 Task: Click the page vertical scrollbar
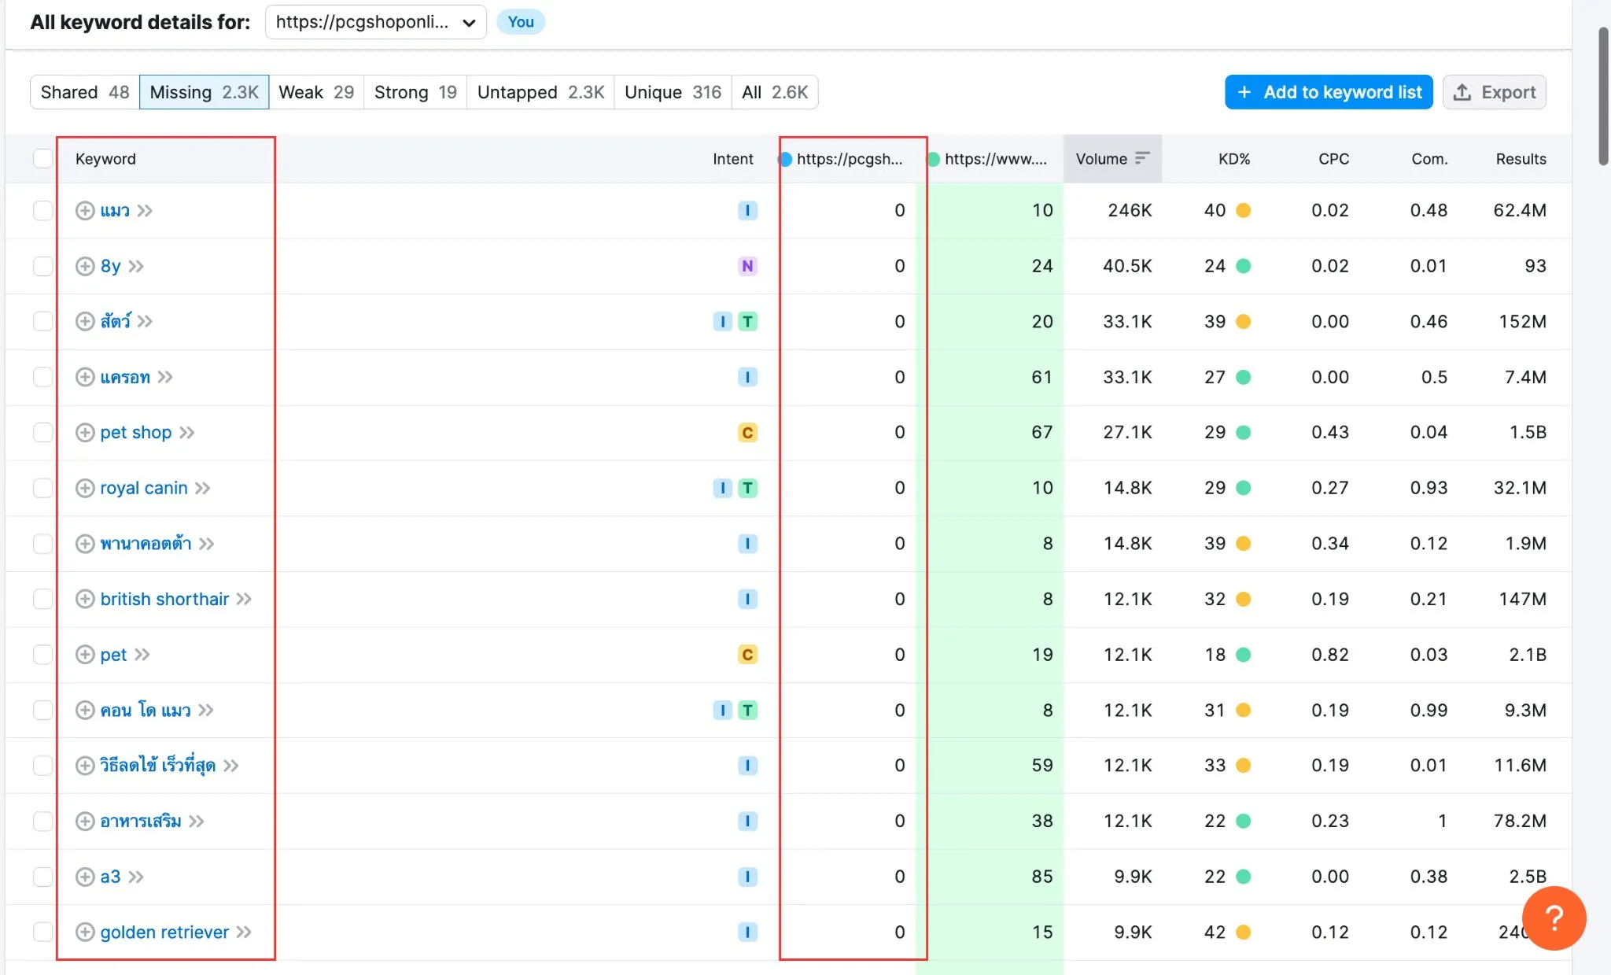click(x=1603, y=96)
